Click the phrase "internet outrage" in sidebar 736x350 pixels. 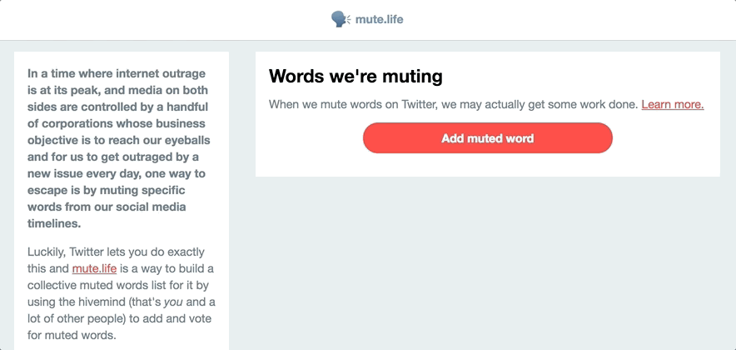158,72
